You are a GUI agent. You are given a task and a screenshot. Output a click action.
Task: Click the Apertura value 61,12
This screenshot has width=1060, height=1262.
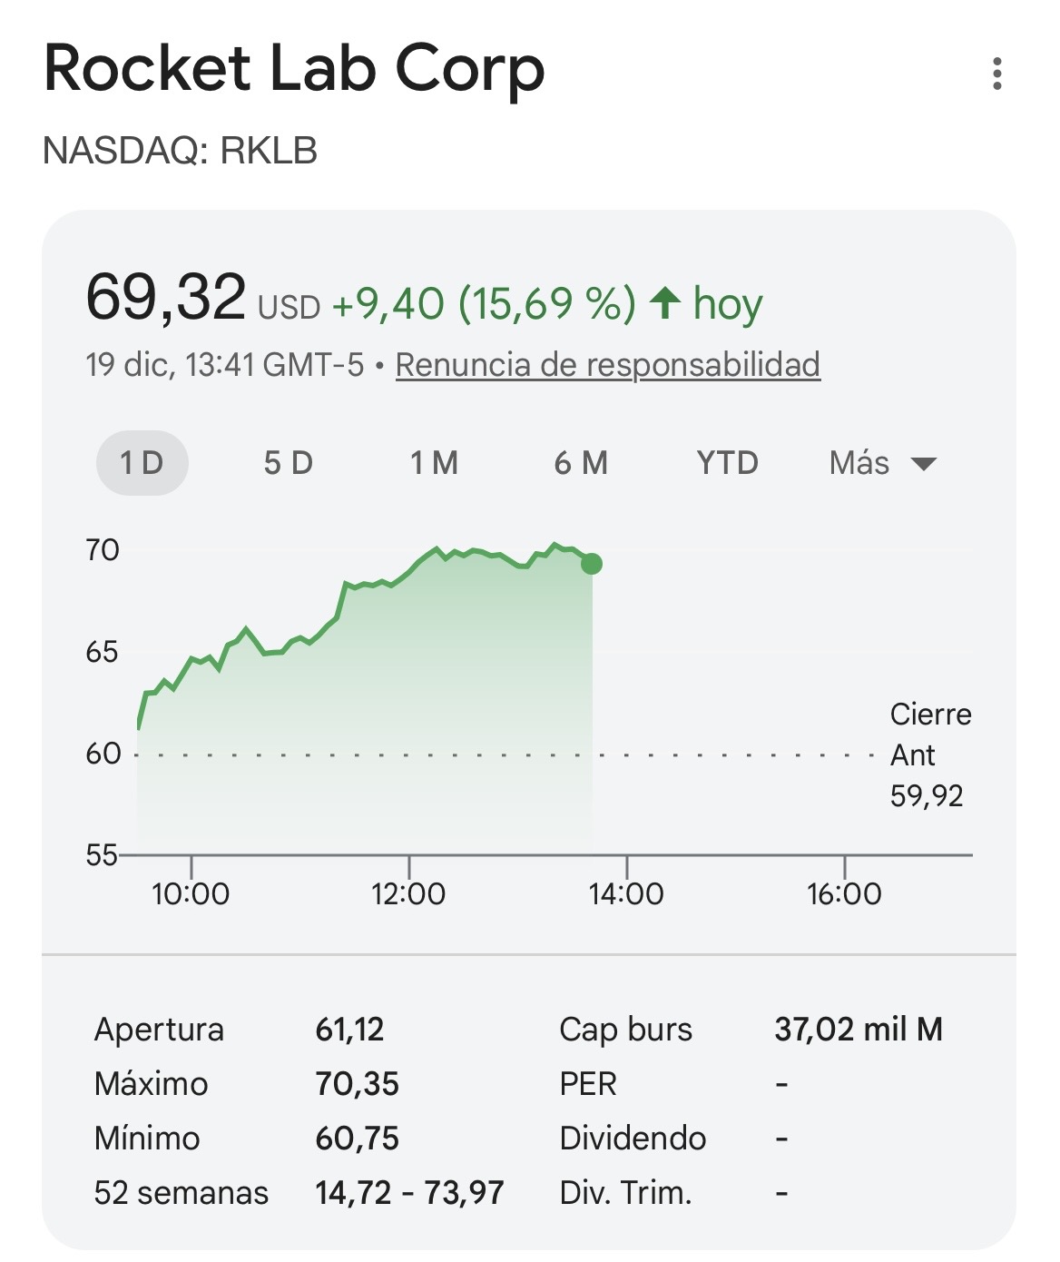349,1030
